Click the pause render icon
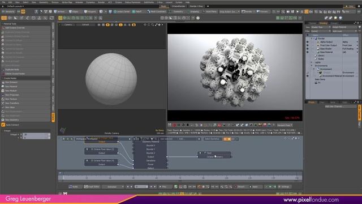The width and height of the screenshot is (362, 204). (x=179, y=125)
